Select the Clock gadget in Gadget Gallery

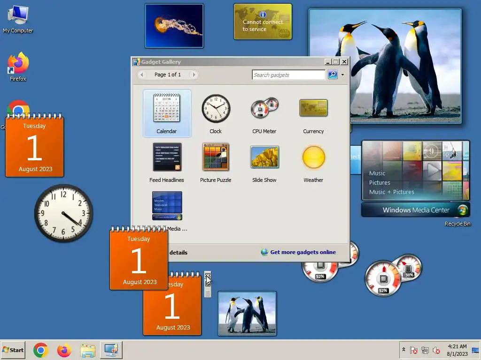click(216, 113)
